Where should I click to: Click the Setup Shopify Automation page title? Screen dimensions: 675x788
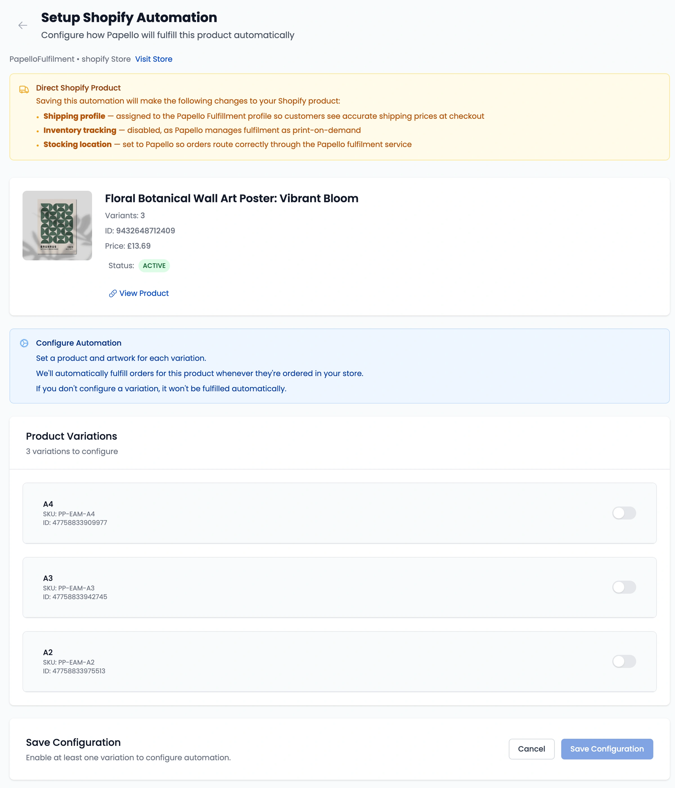(x=129, y=17)
